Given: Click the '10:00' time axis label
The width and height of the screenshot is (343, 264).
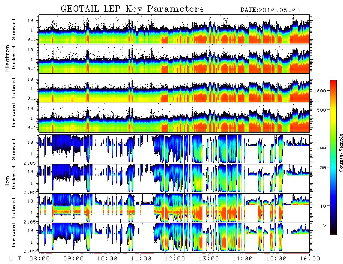Looking at the screenshot, I should pyautogui.click(x=107, y=259).
